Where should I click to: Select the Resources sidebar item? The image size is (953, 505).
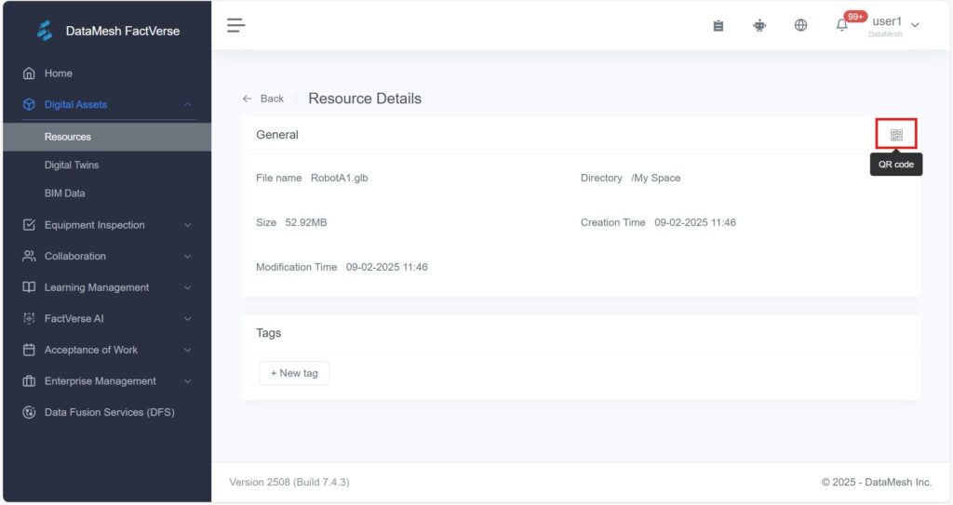[x=68, y=137]
